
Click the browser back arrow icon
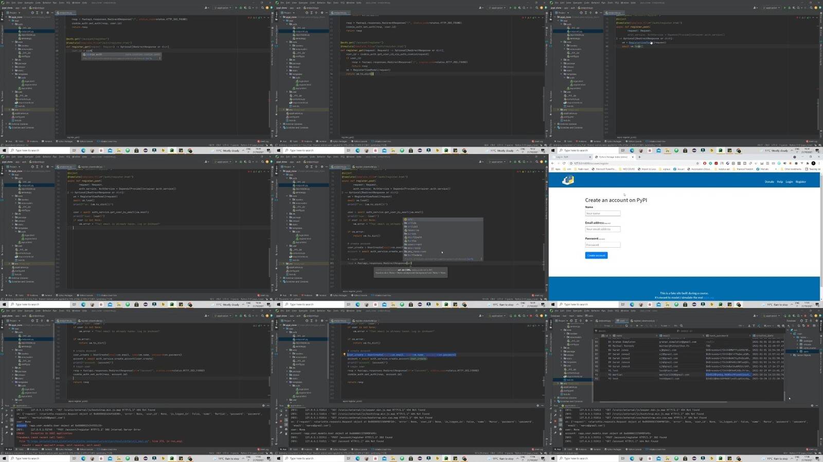coord(552,163)
